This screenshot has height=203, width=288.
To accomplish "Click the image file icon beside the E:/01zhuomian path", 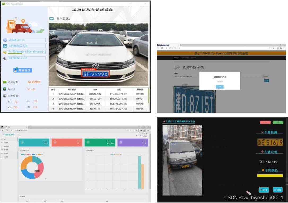I will tap(5, 52).
